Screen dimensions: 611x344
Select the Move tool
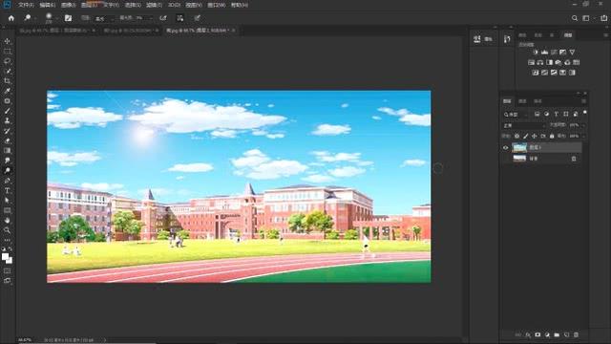(7, 41)
